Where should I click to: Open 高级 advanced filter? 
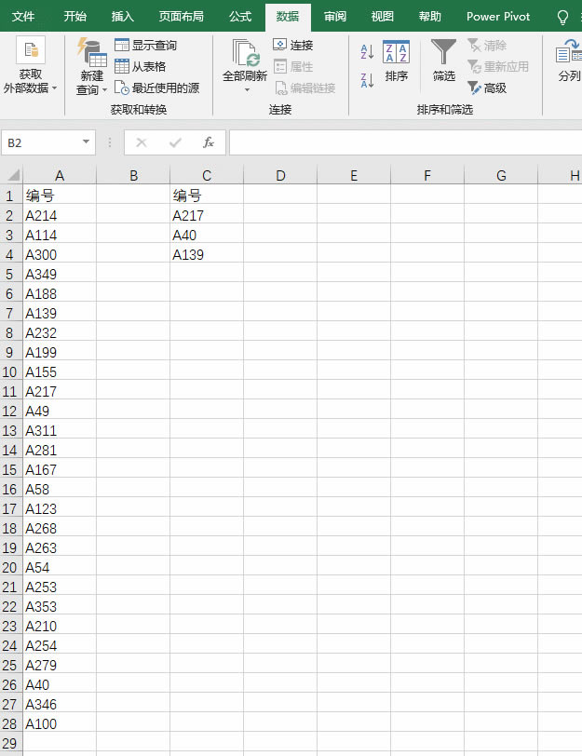(487, 88)
